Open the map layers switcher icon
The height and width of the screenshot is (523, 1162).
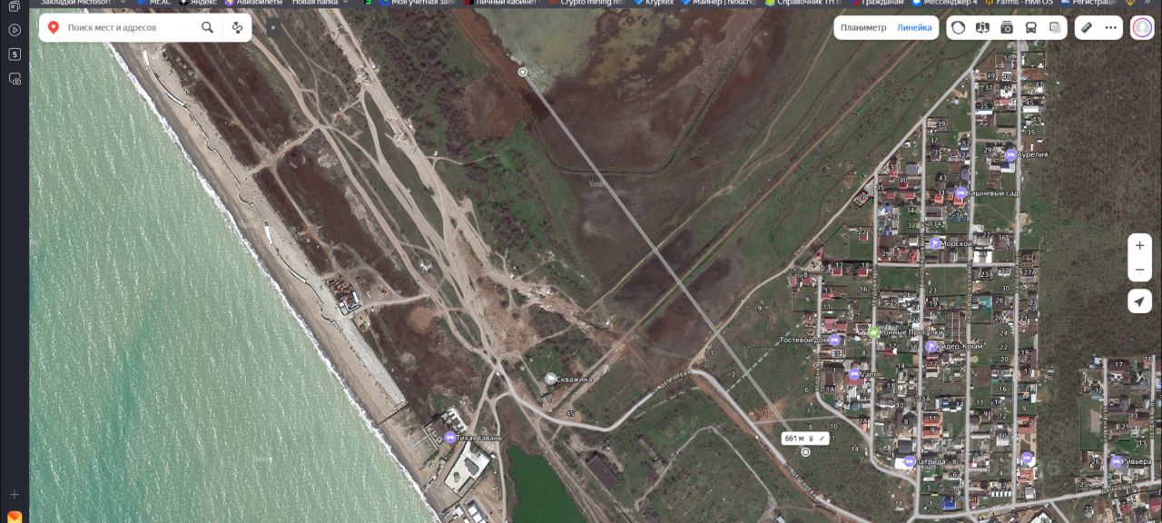tap(1055, 27)
